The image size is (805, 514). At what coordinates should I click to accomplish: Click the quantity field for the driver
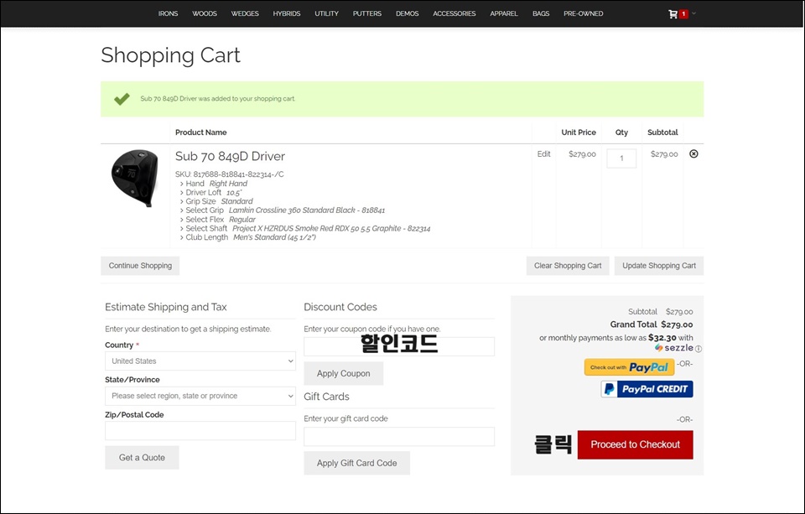pos(621,158)
